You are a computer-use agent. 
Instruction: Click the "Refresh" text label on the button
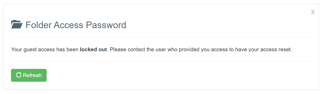32,75
